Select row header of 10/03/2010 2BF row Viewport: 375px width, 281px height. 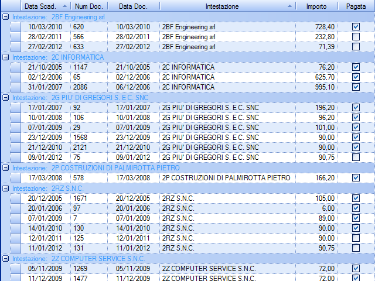tap(16, 27)
